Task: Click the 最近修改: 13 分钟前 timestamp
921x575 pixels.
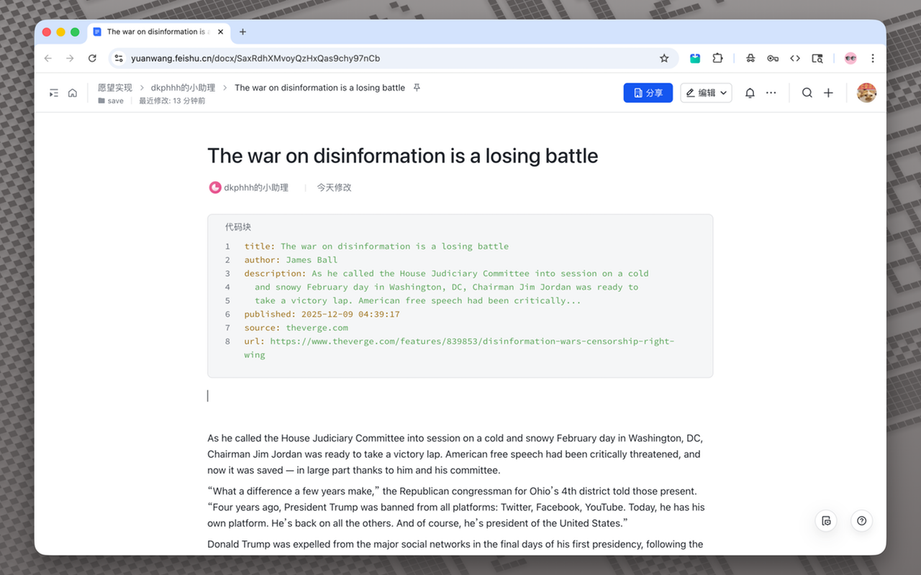Action: pos(172,101)
